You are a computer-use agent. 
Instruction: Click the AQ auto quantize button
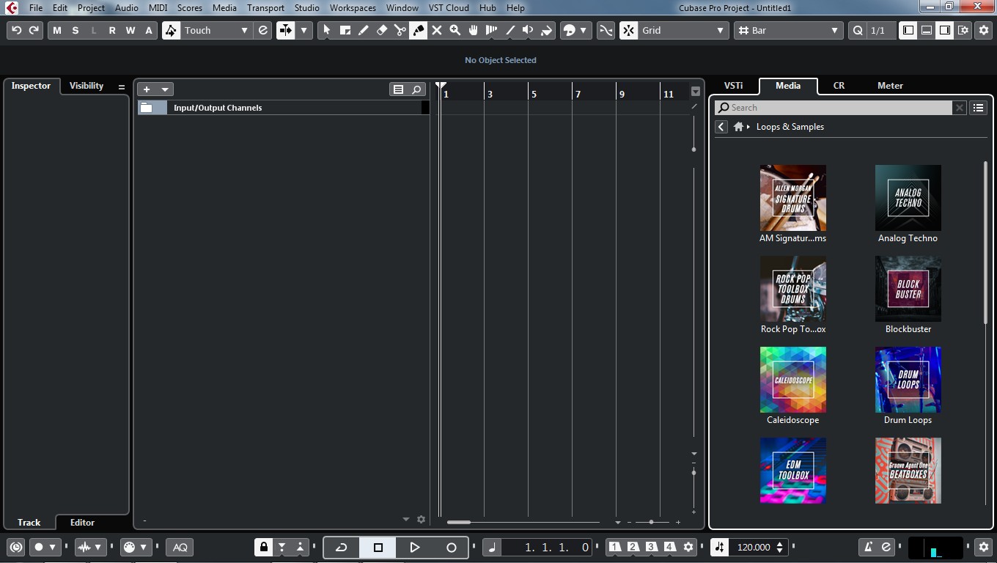(180, 547)
